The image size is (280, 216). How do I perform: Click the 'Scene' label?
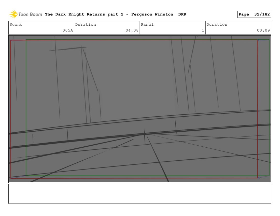[16, 24]
